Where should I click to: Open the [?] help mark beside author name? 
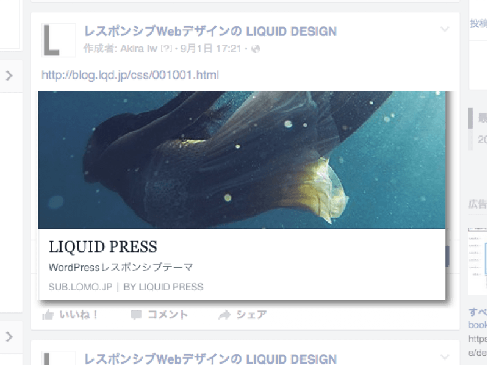tap(166, 49)
